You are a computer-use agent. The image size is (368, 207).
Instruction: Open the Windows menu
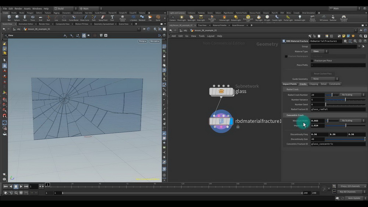pyautogui.click(x=37, y=9)
